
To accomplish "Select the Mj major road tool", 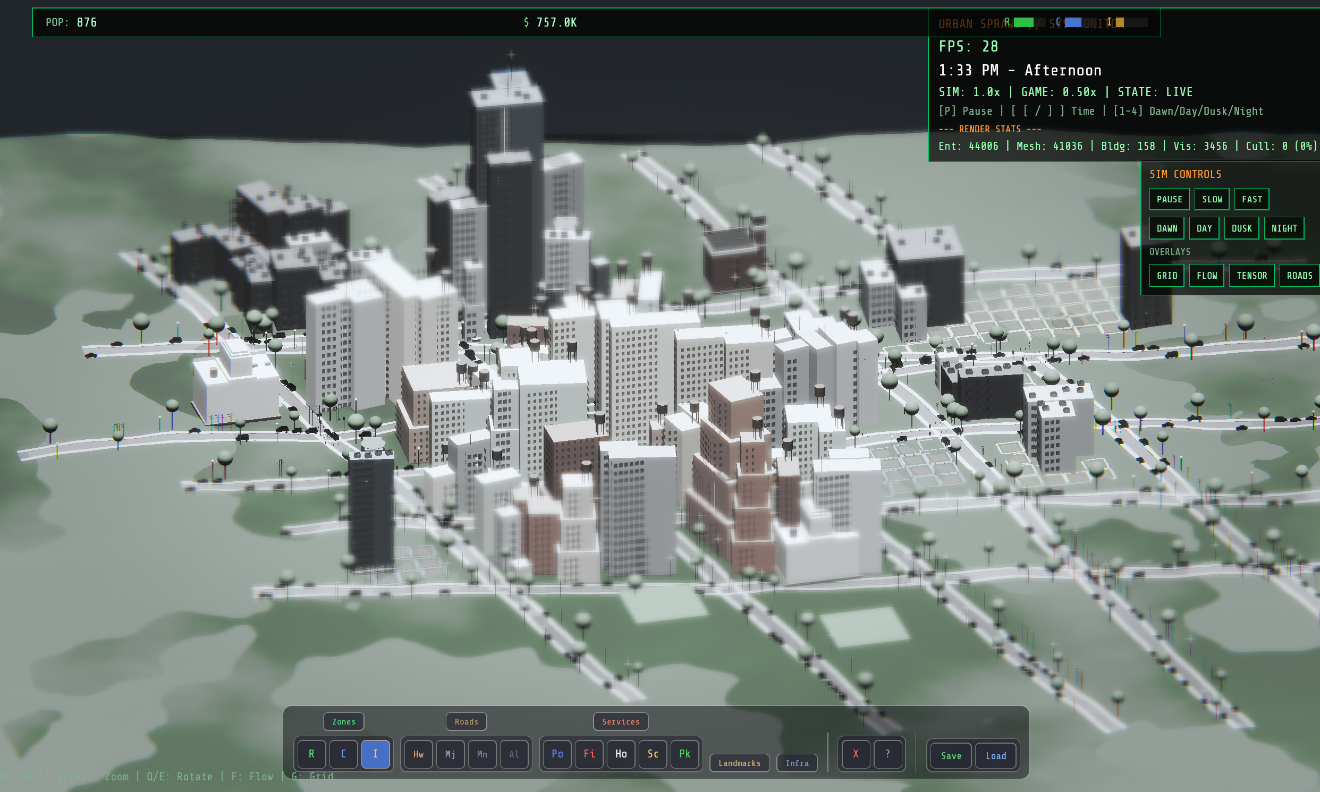I will coord(450,754).
